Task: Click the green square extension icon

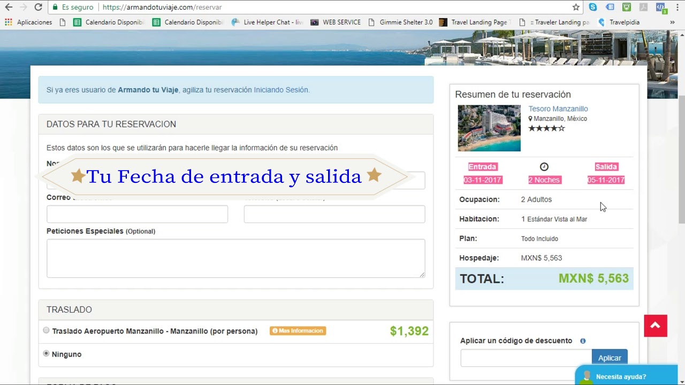Action: 627,7
